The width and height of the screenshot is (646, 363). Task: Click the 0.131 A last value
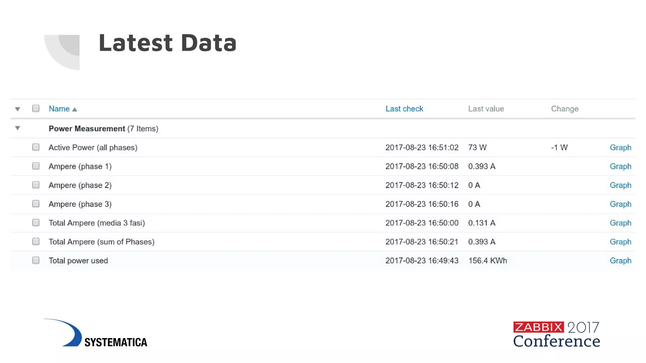[482, 223]
